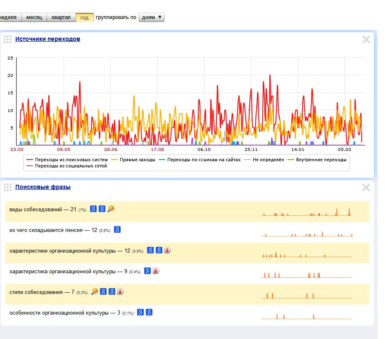Click the 23.03 date label on chart axis
Viewport: 385px width, 339px height.
[17, 149]
